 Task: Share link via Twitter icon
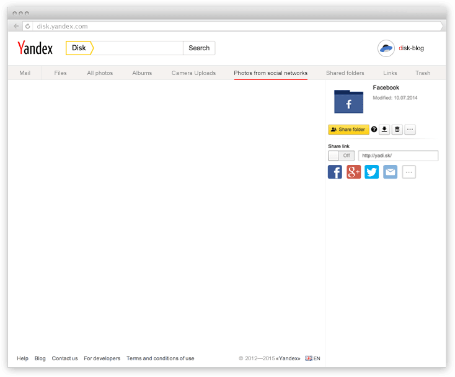pos(371,172)
